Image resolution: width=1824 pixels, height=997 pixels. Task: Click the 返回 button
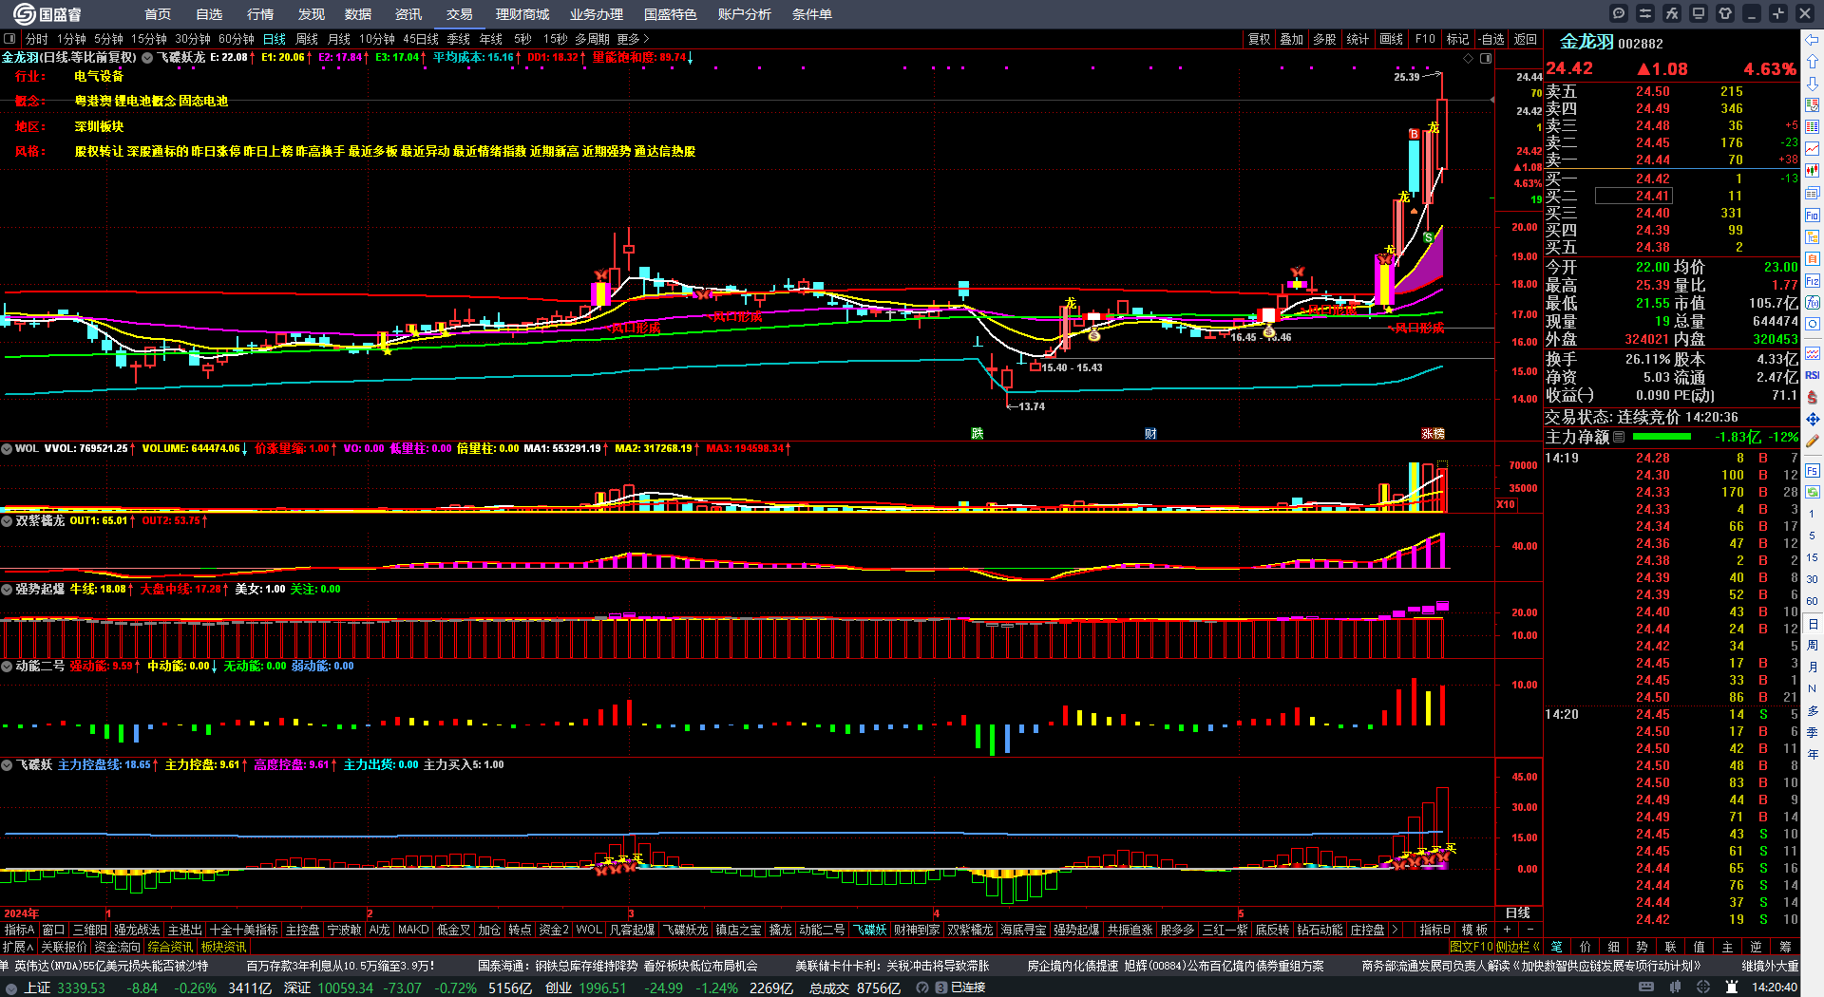1526,39
